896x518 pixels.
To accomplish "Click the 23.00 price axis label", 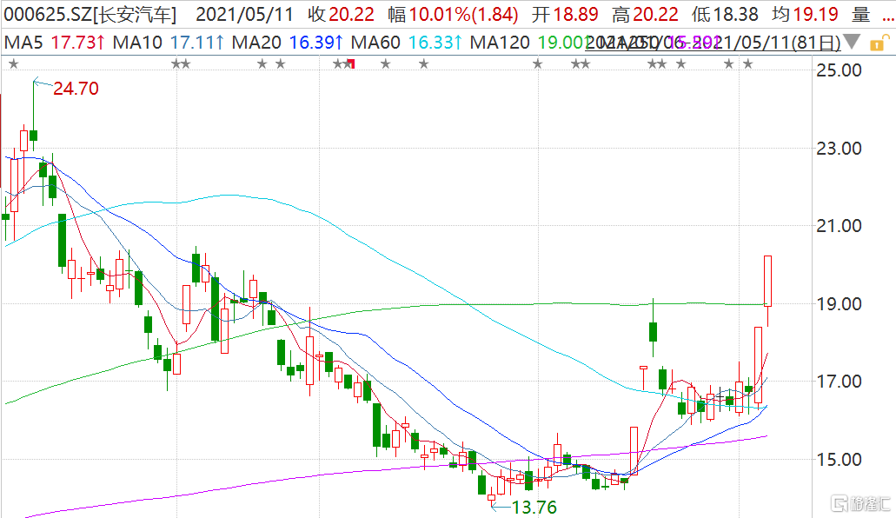I will tap(839, 149).
